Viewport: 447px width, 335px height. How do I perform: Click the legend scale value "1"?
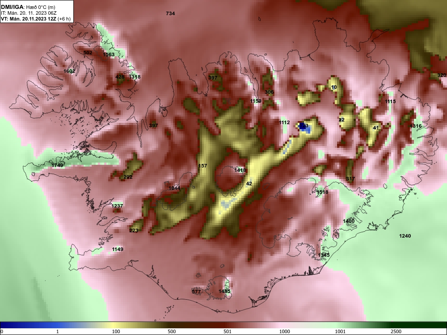[58, 331]
